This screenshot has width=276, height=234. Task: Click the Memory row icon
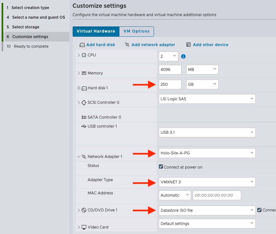point(84,73)
